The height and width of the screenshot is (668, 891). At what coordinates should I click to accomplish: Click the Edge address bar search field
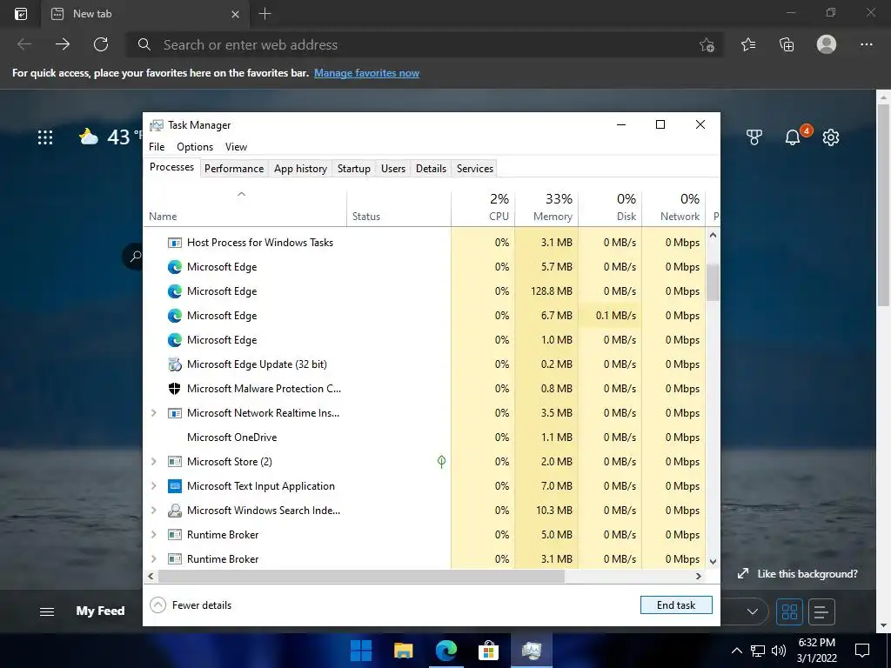click(424, 44)
